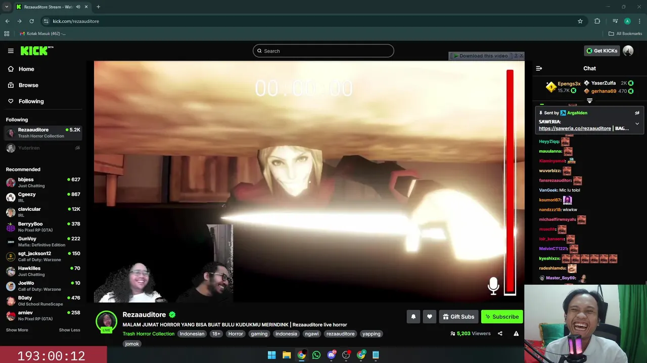Close the Download this video bar
The width and height of the screenshot is (647, 363).
coord(522,55)
